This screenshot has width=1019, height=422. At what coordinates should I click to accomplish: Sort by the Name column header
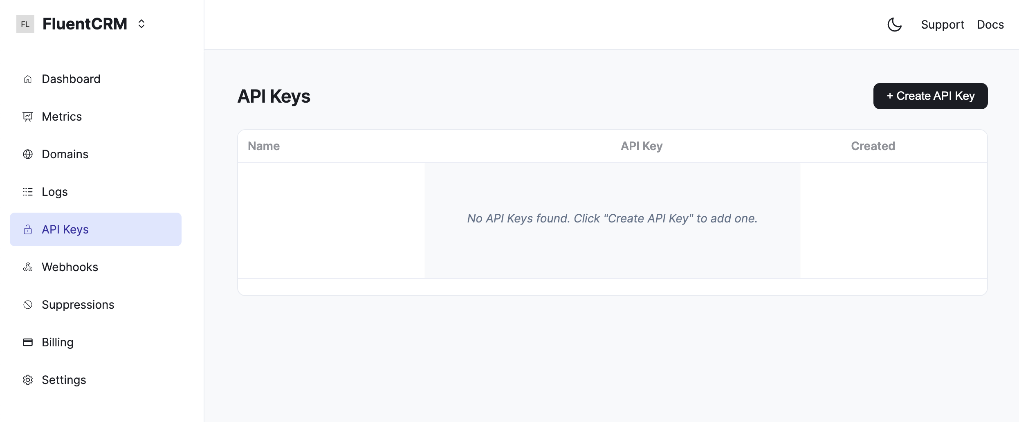264,146
